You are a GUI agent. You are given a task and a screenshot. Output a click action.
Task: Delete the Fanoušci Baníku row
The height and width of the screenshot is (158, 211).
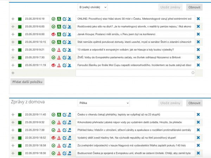[x=198, y=65]
